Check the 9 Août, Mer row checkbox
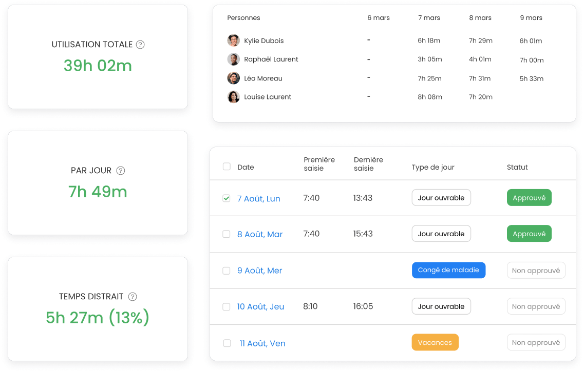Image resolution: width=584 pixels, height=372 pixels. coord(227,271)
